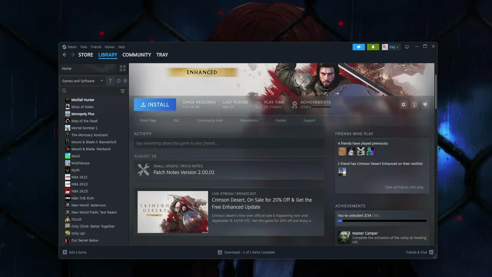Expand the Games and Software filter dropdown
This screenshot has height=277, width=492.
[x=83, y=81]
